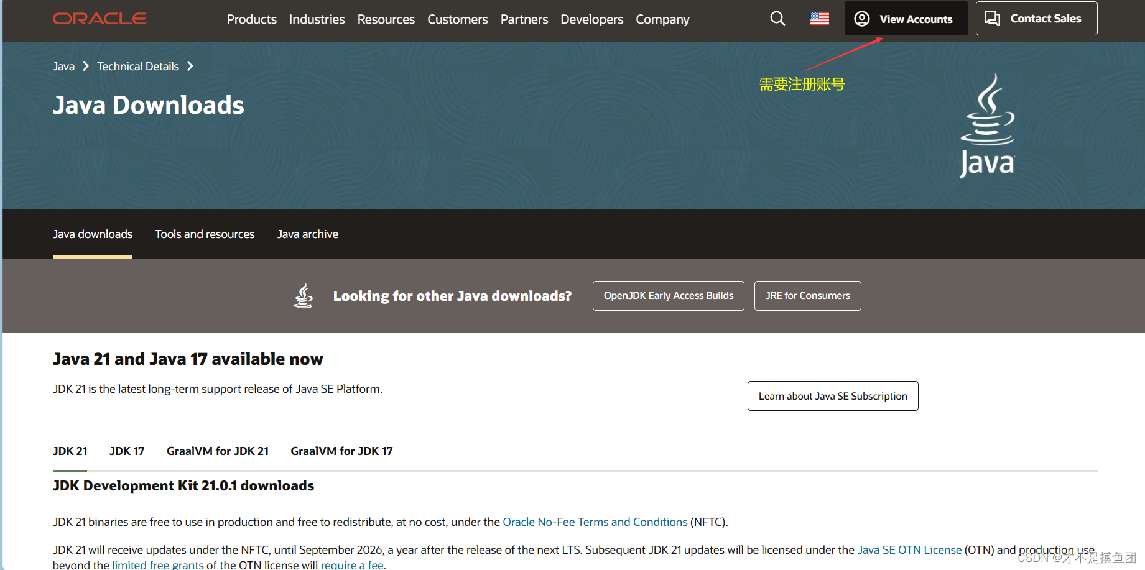Click the US flag language icon
This screenshot has width=1145, height=570.
pyautogui.click(x=819, y=19)
